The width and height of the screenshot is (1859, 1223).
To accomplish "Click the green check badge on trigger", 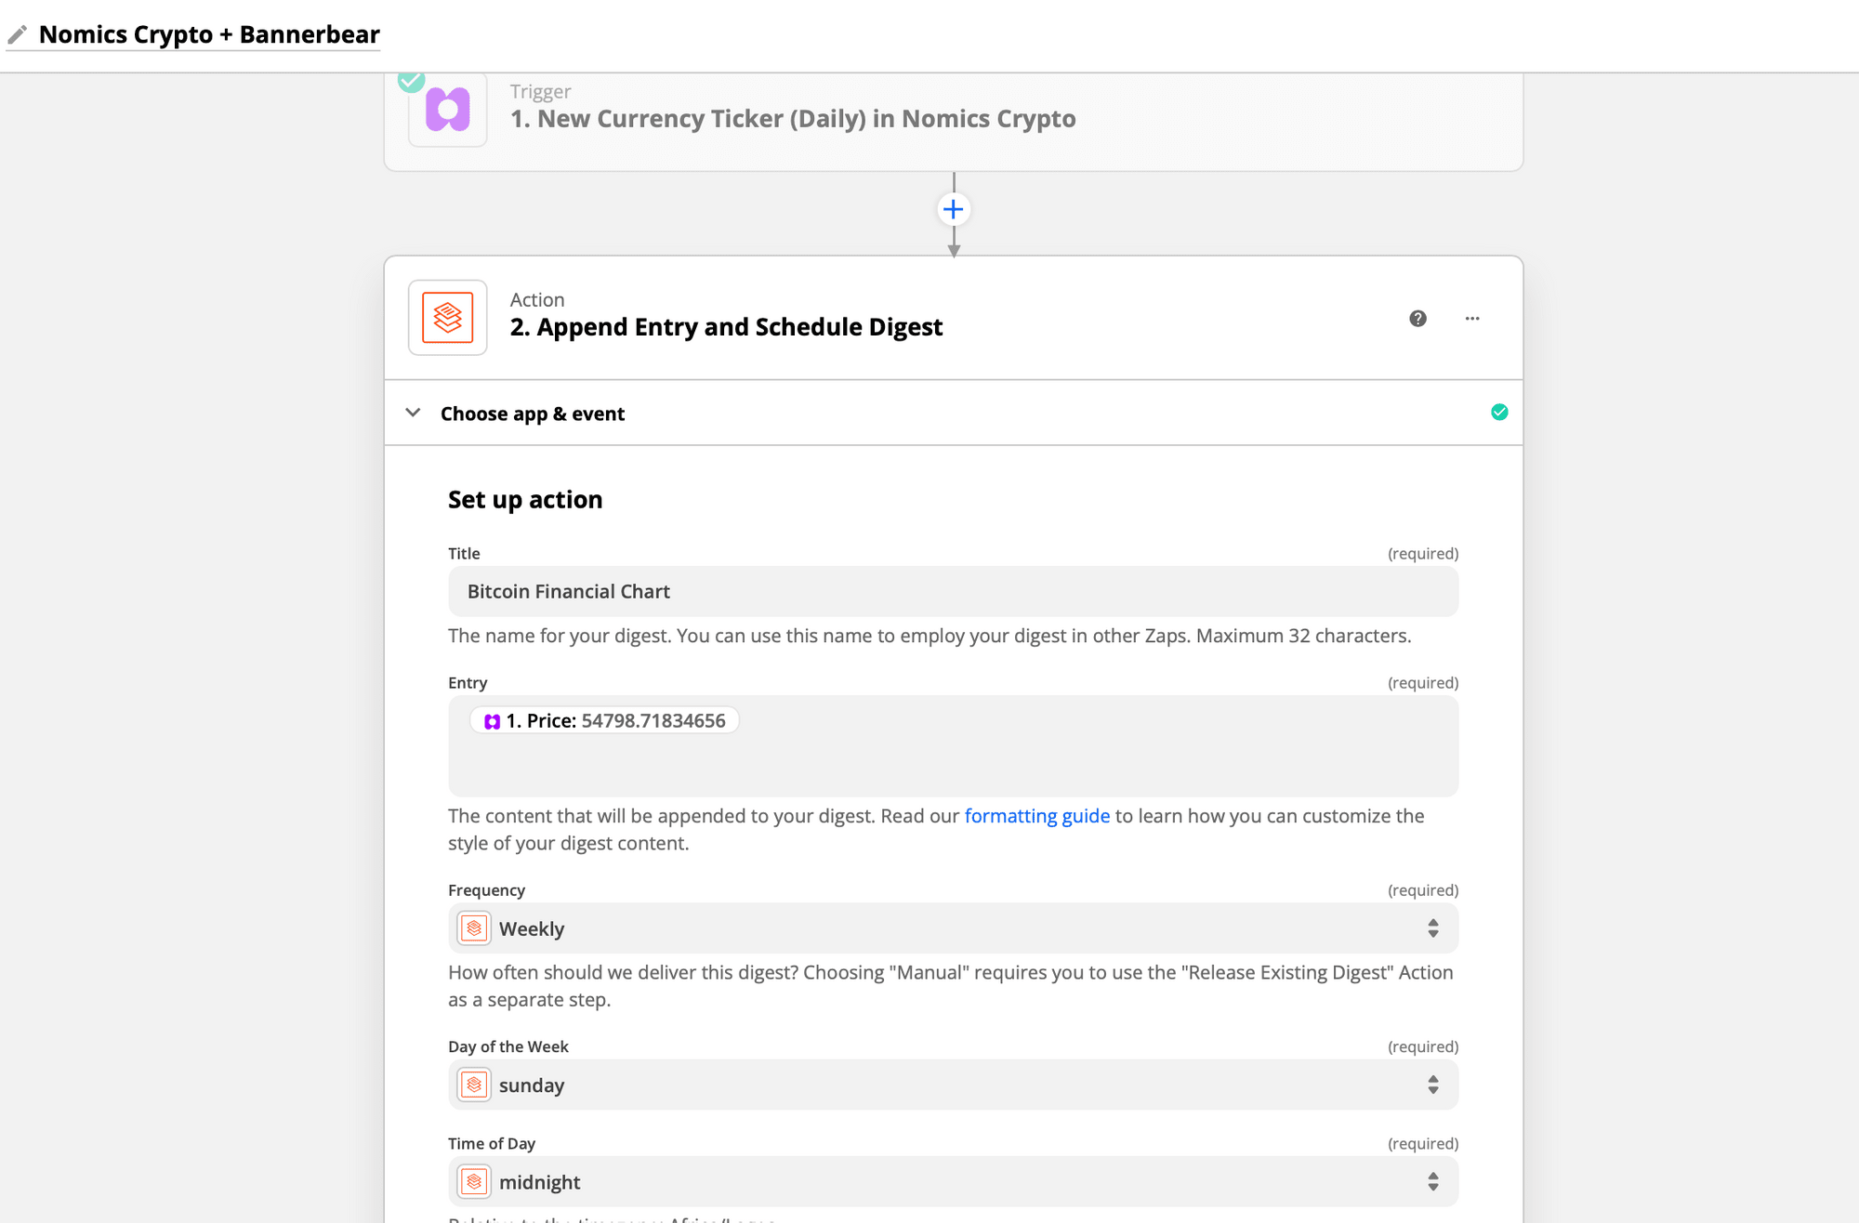I will click(411, 81).
